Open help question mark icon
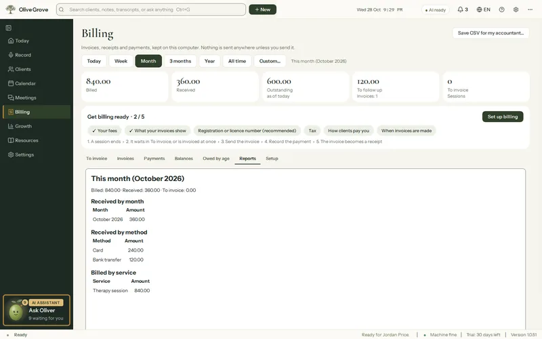The height and width of the screenshot is (339, 542). click(501, 9)
